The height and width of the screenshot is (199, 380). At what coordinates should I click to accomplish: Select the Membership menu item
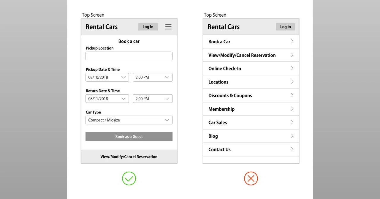[x=251, y=109]
